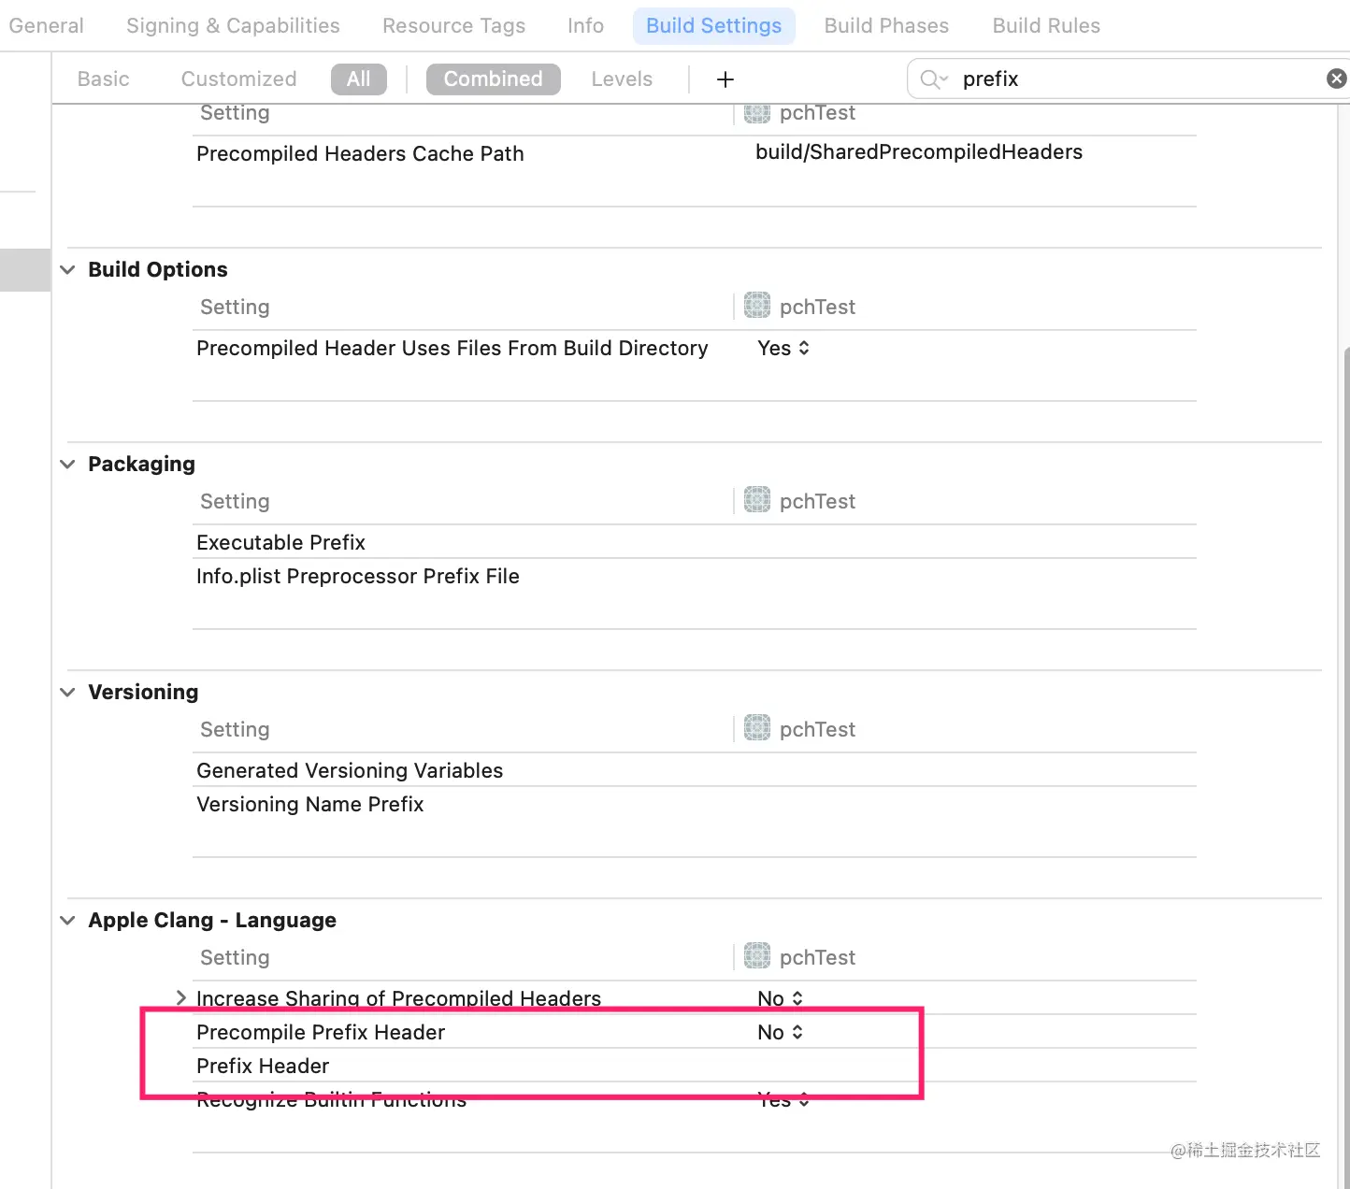1350x1189 pixels.
Task: Select Precompiled Headers Cache Path row
Action: (695, 153)
